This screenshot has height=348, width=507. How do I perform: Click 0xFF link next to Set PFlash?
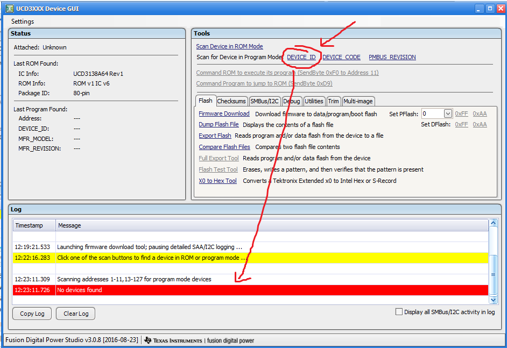[461, 113]
